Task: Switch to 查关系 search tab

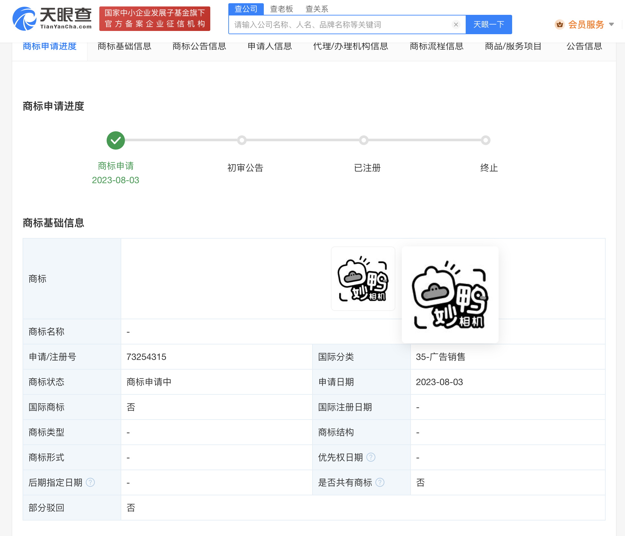Action: (316, 9)
